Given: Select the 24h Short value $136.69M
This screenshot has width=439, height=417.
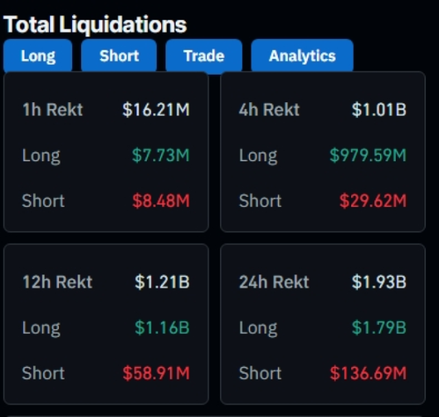Looking at the screenshot, I should coord(368,373).
